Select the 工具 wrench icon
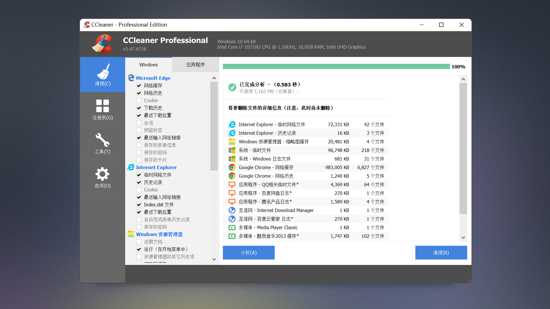Viewport: 550px width, 309px height. pos(102,143)
